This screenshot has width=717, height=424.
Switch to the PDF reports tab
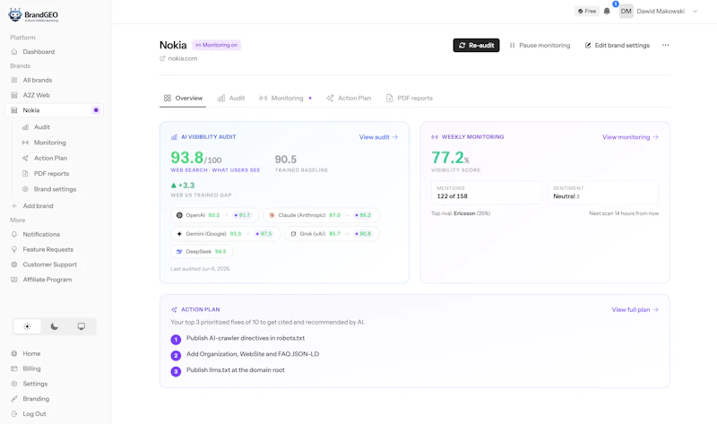410,98
